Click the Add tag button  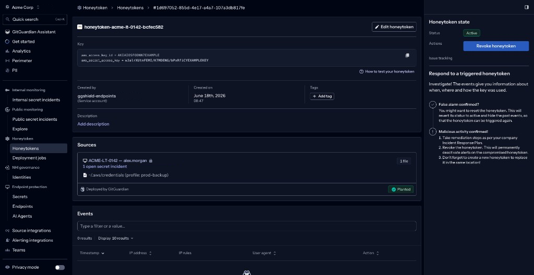[x=322, y=96]
